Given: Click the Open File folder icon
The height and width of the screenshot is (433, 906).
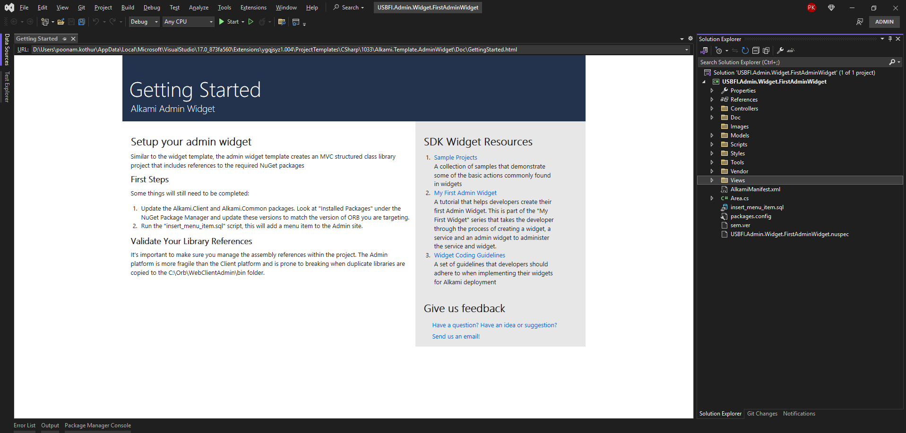Looking at the screenshot, I should (x=60, y=22).
